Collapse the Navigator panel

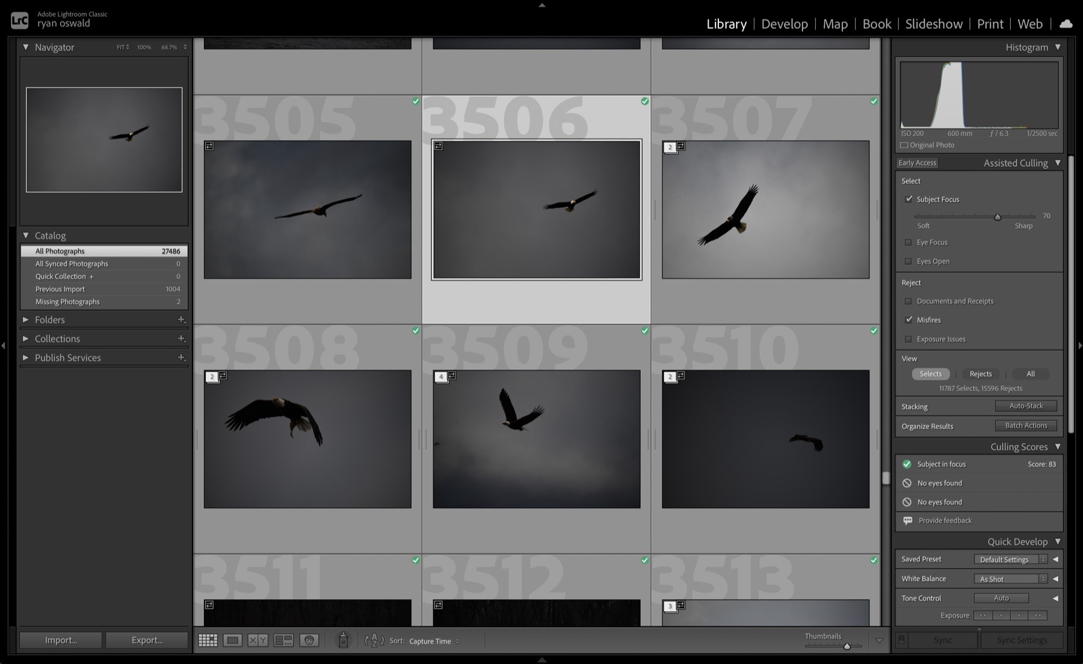[x=26, y=47]
